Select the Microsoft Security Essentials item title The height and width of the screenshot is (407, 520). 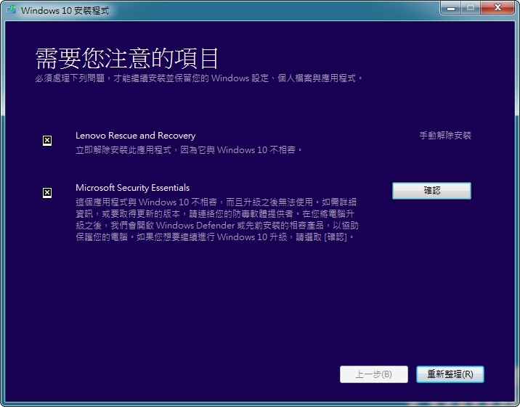point(133,188)
